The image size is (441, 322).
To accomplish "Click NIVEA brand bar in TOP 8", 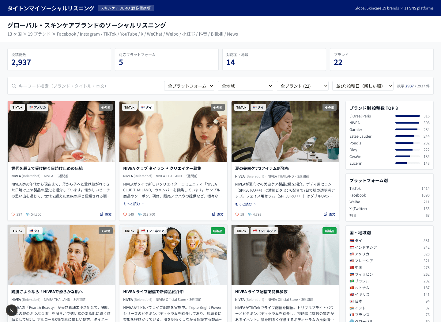I will [x=408, y=123].
